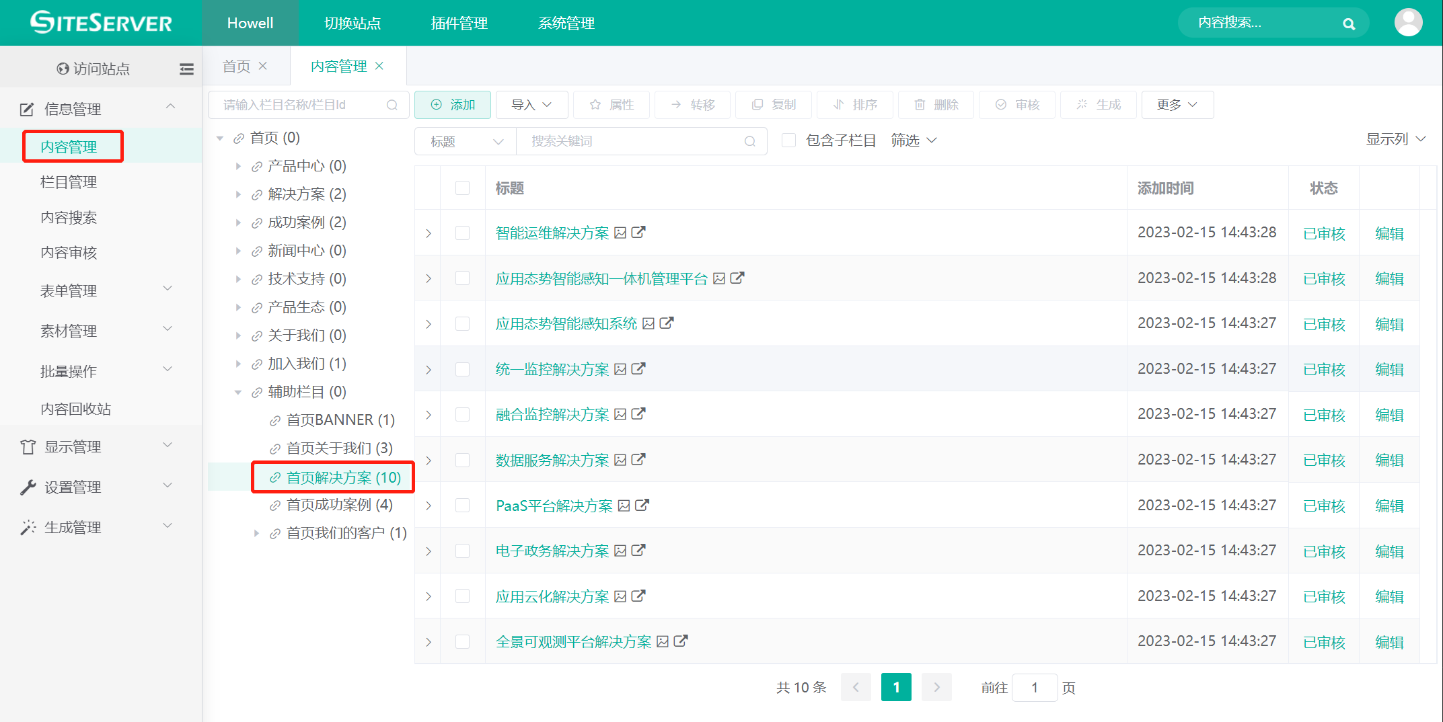Expand row details for 数据服务解决方案
1443x722 pixels.
click(429, 460)
